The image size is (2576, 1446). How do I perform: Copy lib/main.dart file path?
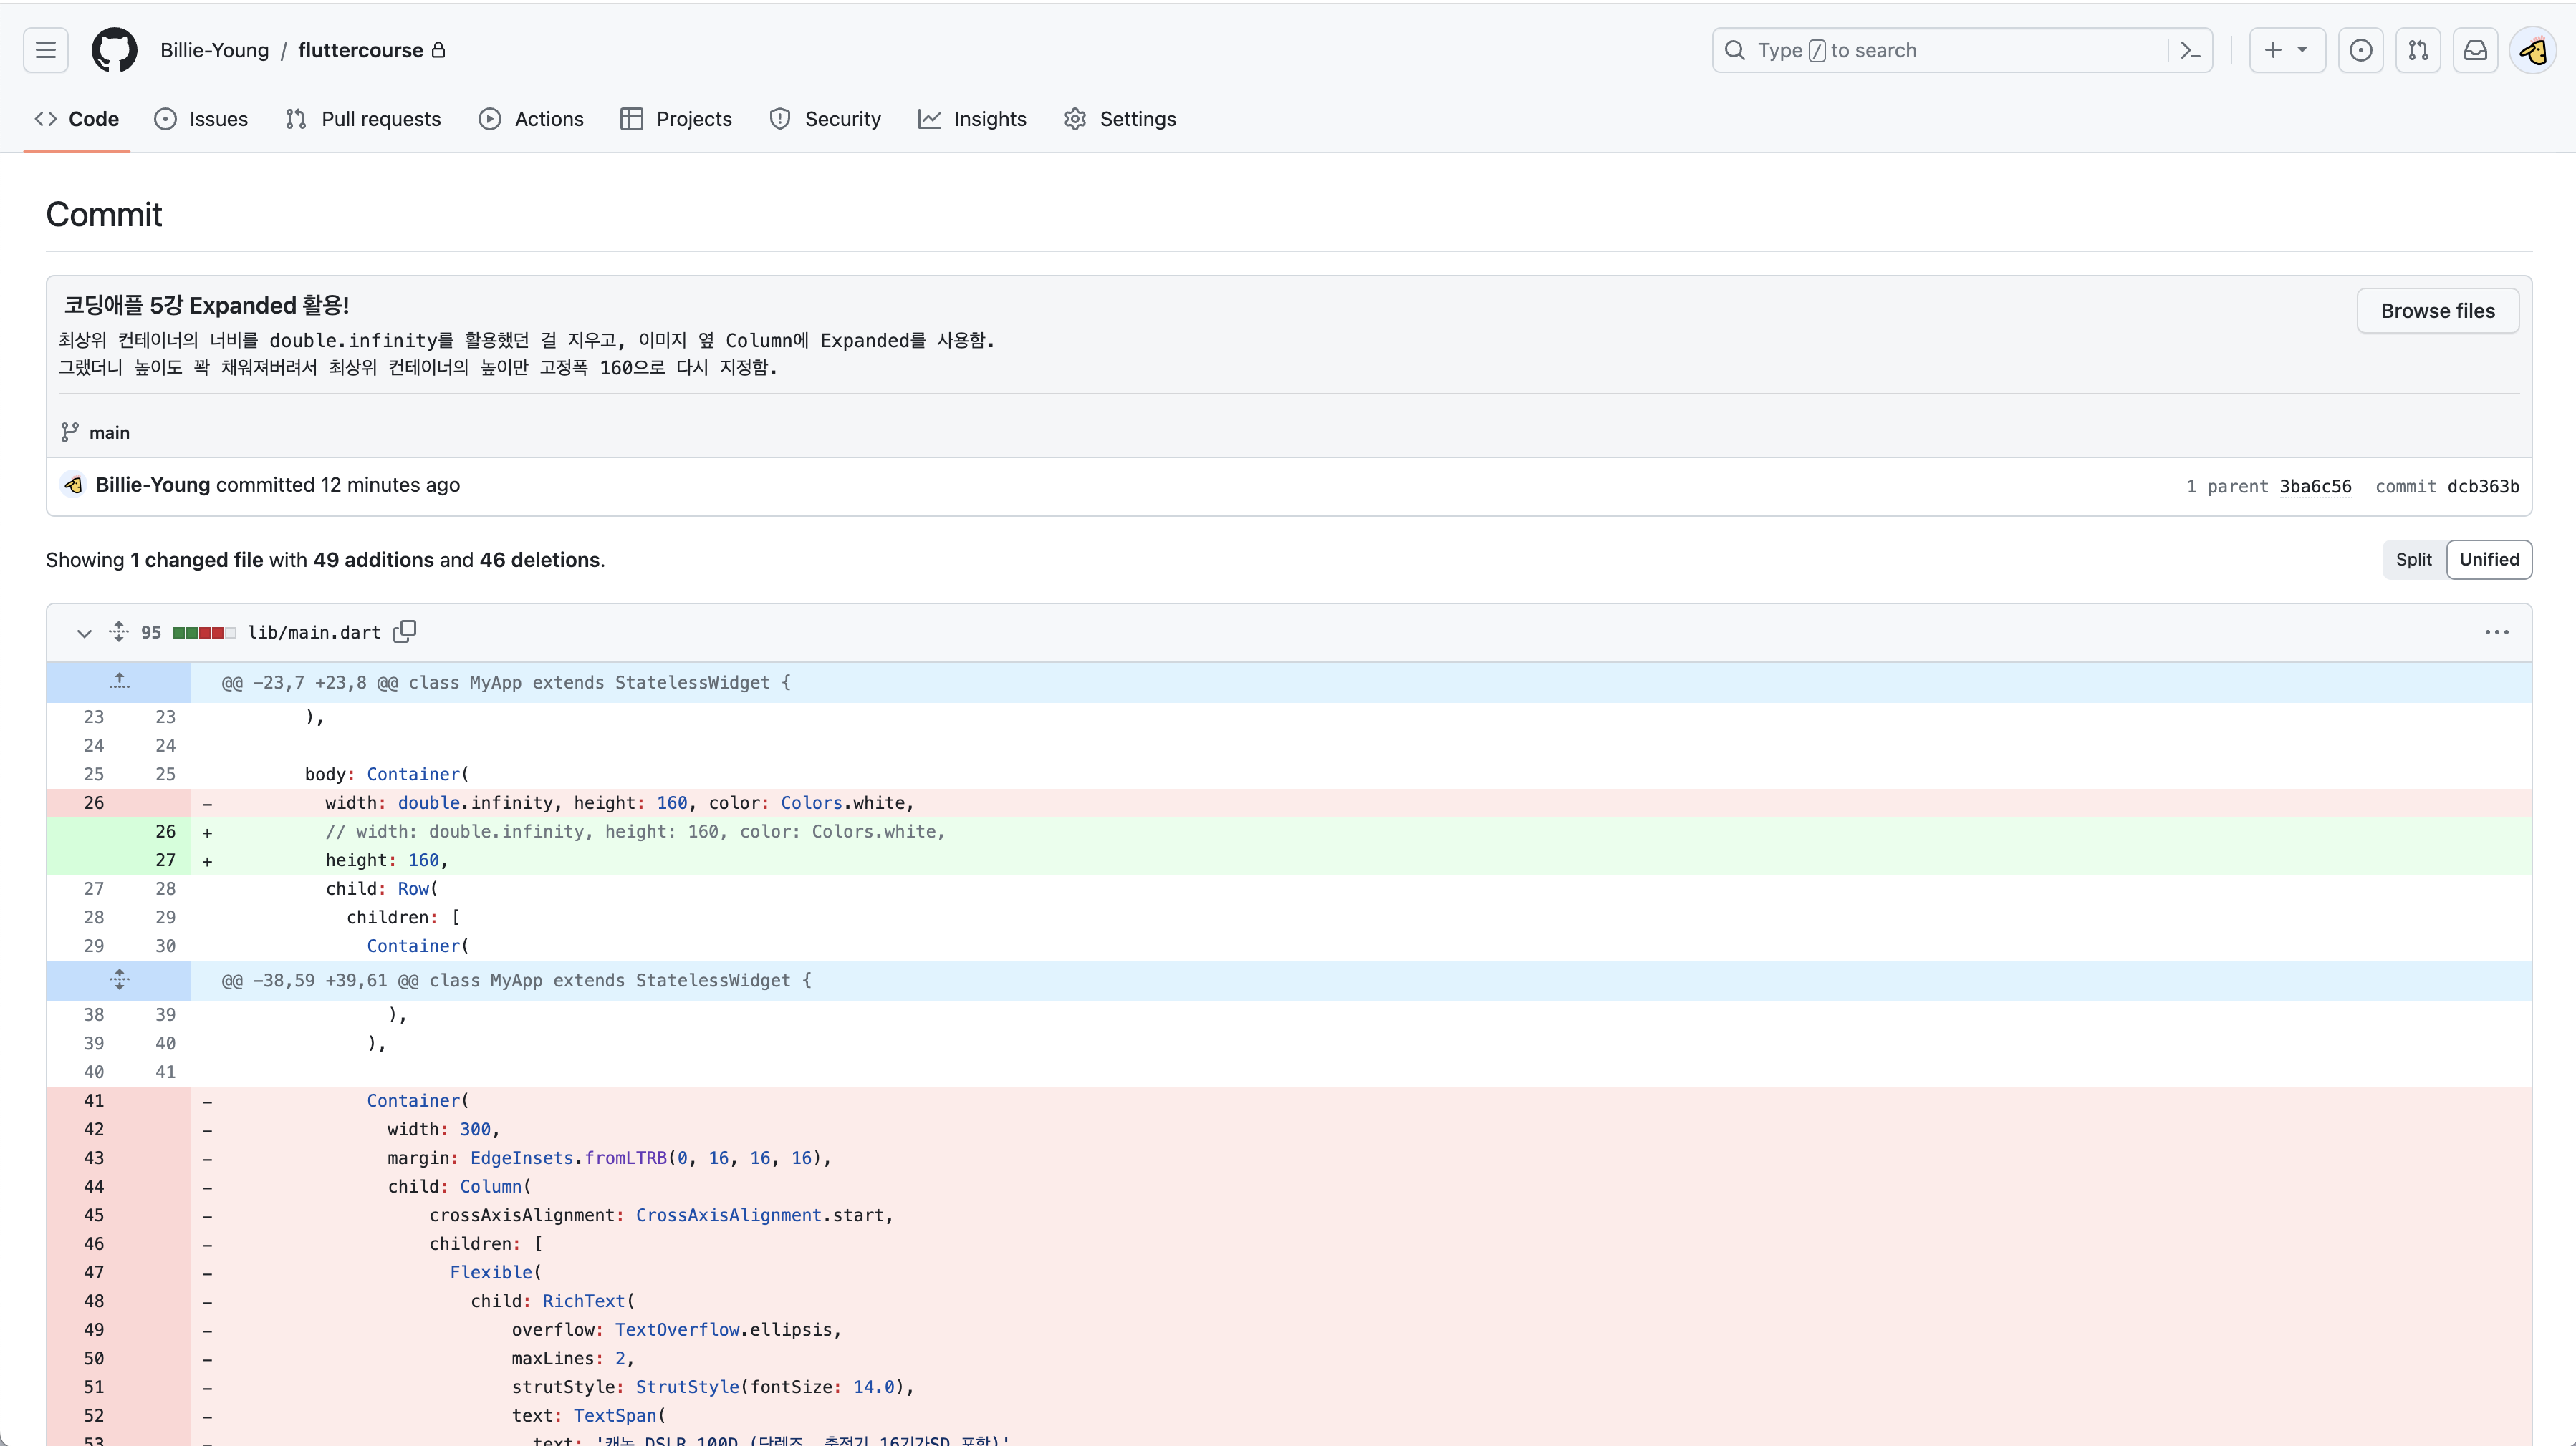click(404, 631)
